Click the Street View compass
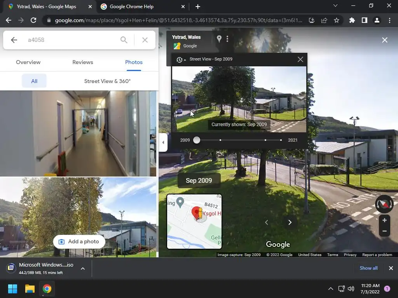Screen dimensions: 398x298 point(384,204)
